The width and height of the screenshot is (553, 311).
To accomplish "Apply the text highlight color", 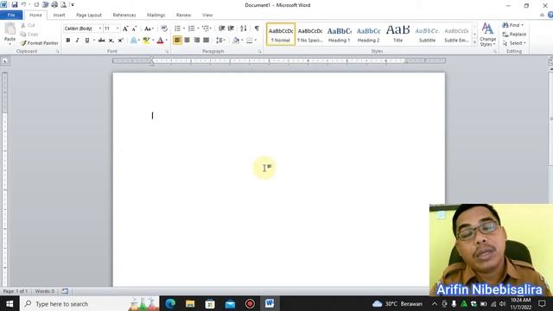I will click(x=146, y=41).
